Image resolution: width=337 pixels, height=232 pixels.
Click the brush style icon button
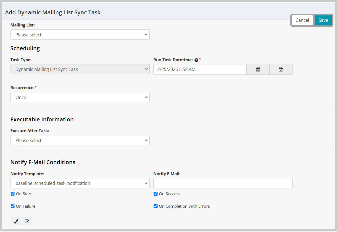tap(16, 221)
